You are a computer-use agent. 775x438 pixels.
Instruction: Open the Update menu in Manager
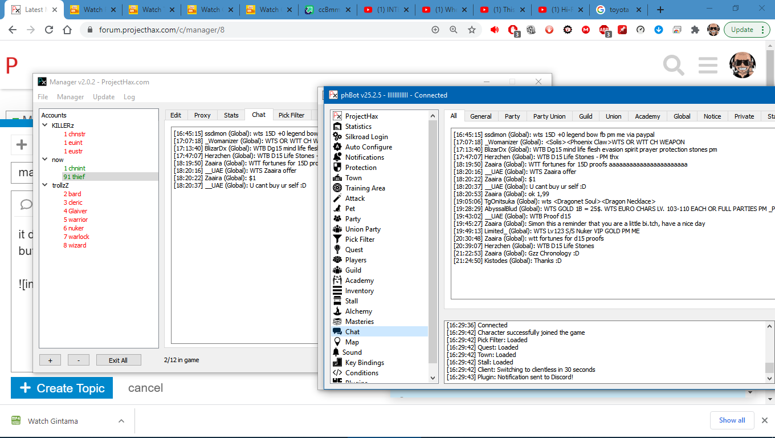click(104, 97)
